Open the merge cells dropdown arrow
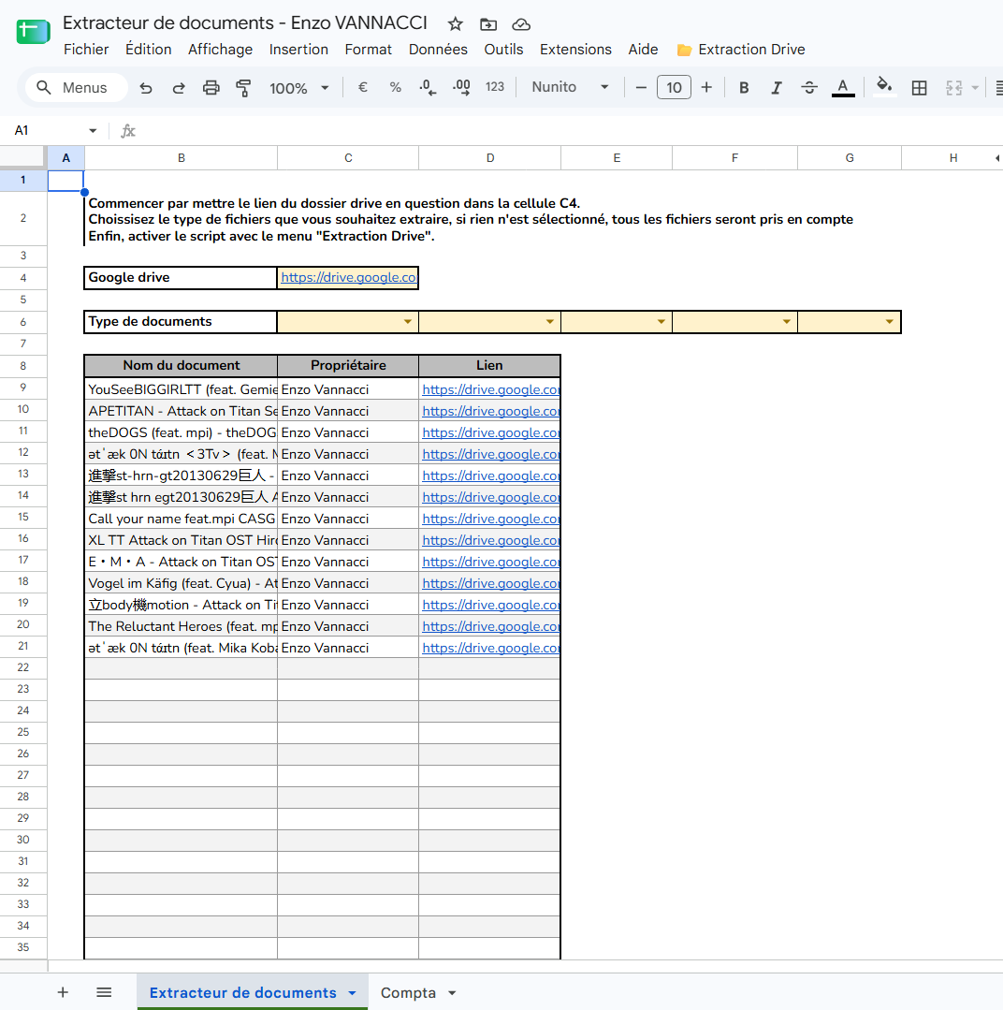 click(975, 88)
